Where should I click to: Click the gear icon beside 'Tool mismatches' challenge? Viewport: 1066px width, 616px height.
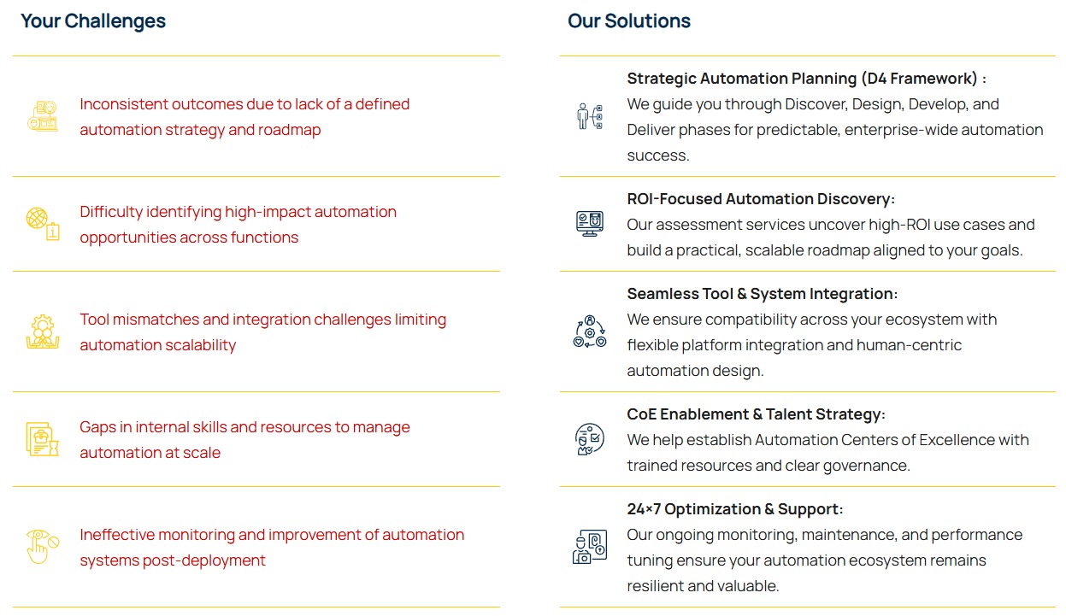43,331
